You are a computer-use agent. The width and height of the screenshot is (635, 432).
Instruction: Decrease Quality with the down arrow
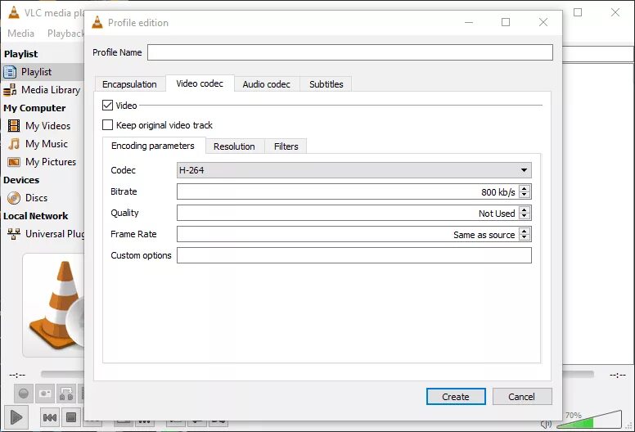click(525, 216)
